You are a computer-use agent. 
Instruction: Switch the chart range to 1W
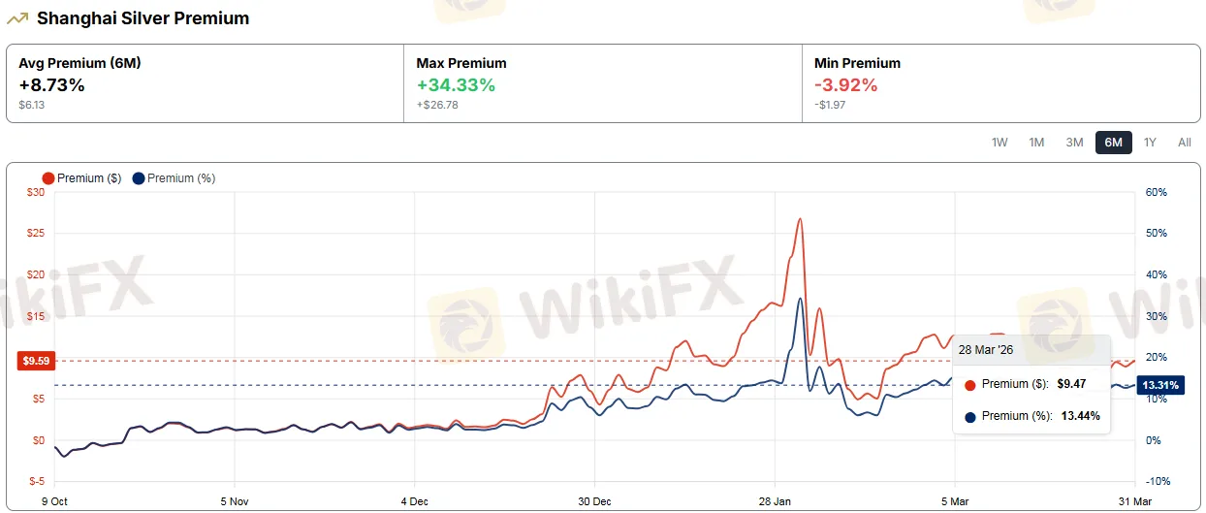point(1000,143)
